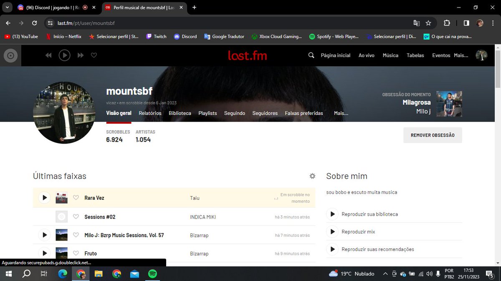Image resolution: width=501 pixels, height=281 pixels.
Task: View site information icon in address bar
Action: (51, 23)
